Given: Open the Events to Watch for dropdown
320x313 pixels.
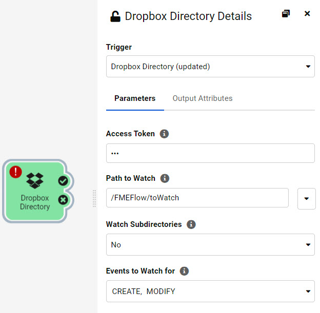Looking at the screenshot, I should (210, 291).
